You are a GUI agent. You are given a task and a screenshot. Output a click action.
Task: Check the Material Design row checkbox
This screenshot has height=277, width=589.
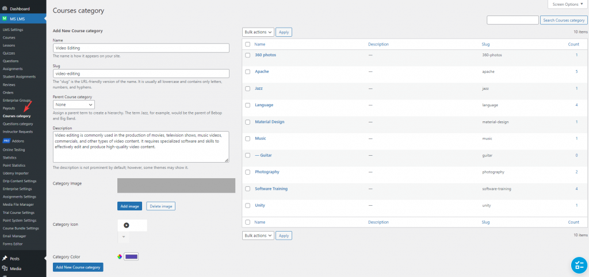click(247, 122)
